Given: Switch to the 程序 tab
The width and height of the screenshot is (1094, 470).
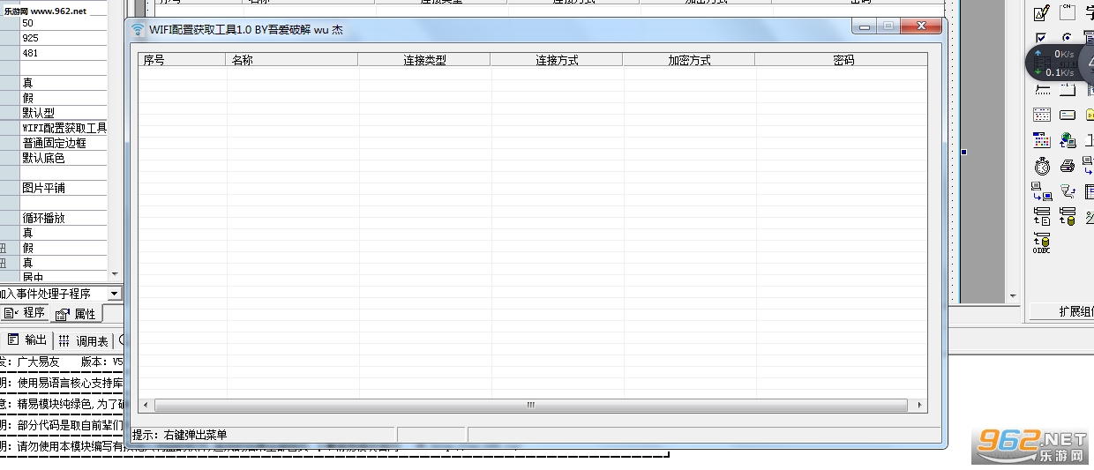Looking at the screenshot, I should pyautogui.click(x=25, y=313).
